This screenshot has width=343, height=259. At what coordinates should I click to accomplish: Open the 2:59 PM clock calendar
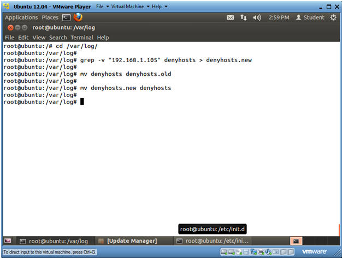(x=279, y=17)
